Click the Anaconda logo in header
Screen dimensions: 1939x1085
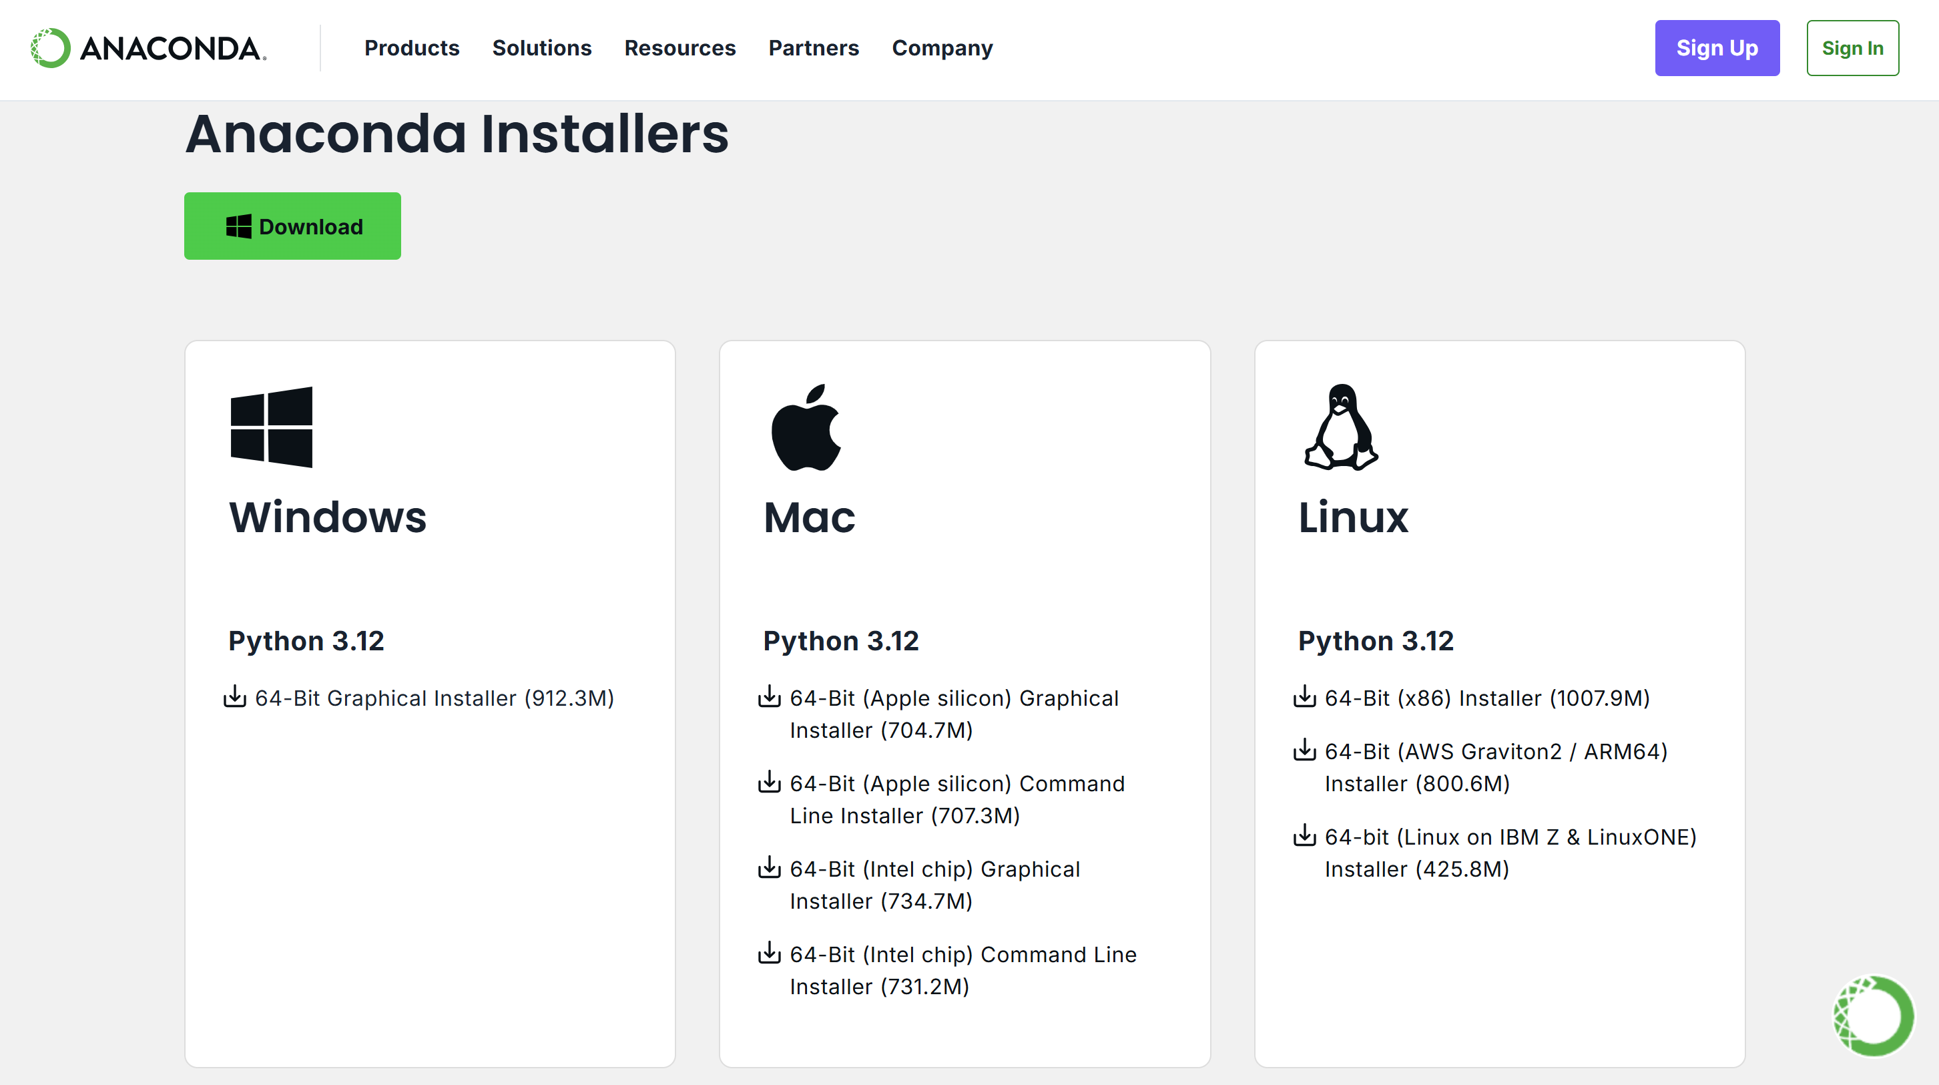(x=148, y=48)
